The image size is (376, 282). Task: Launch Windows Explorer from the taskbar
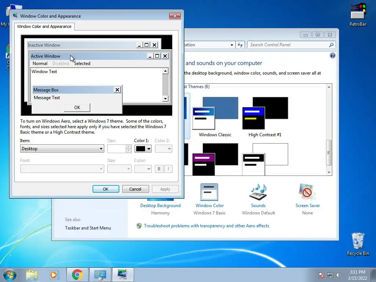tap(32, 275)
